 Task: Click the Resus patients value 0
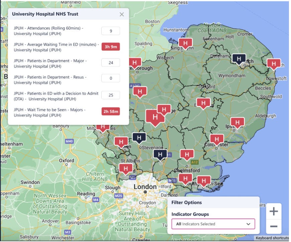(x=111, y=78)
